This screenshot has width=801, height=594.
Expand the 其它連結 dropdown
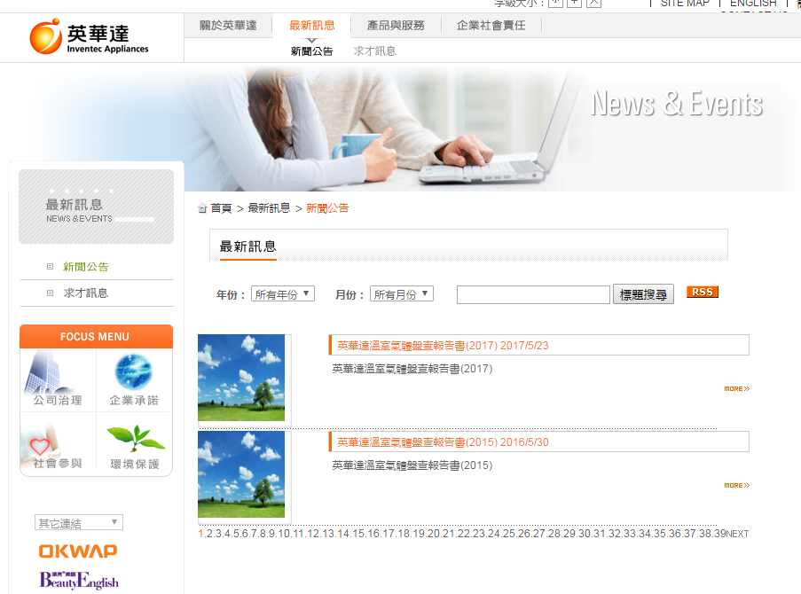pyautogui.click(x=79, y=522)
